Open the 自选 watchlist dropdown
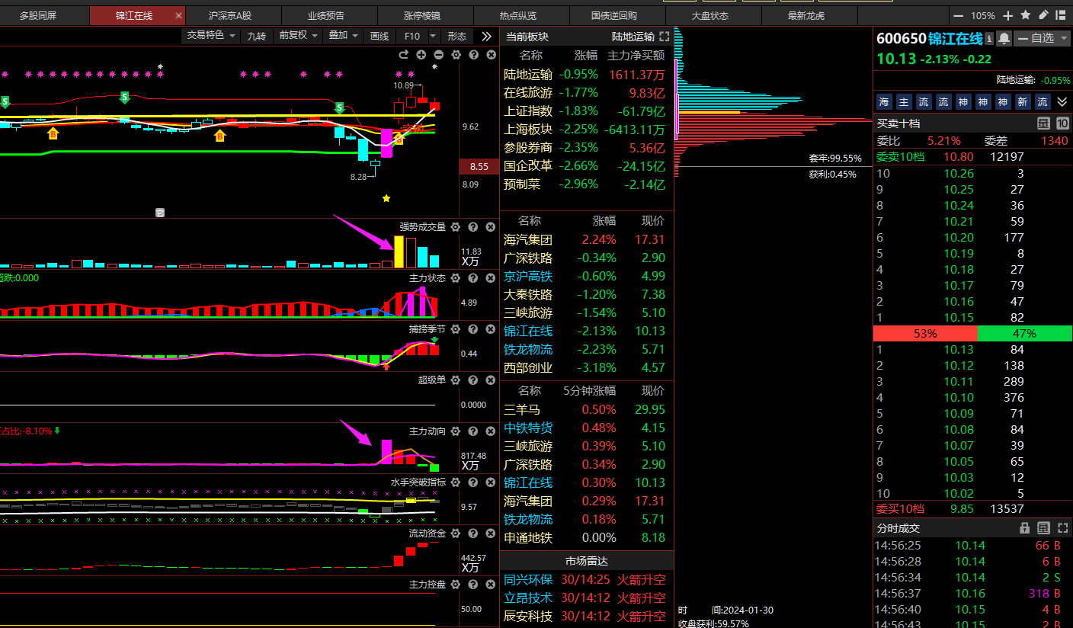The width and height of the screenshot is (1073, 628). [x=1042, y=38]
